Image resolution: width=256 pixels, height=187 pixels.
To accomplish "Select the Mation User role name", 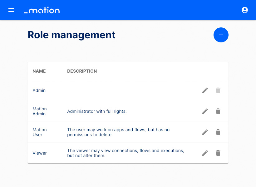I will [x=40, y=132].
